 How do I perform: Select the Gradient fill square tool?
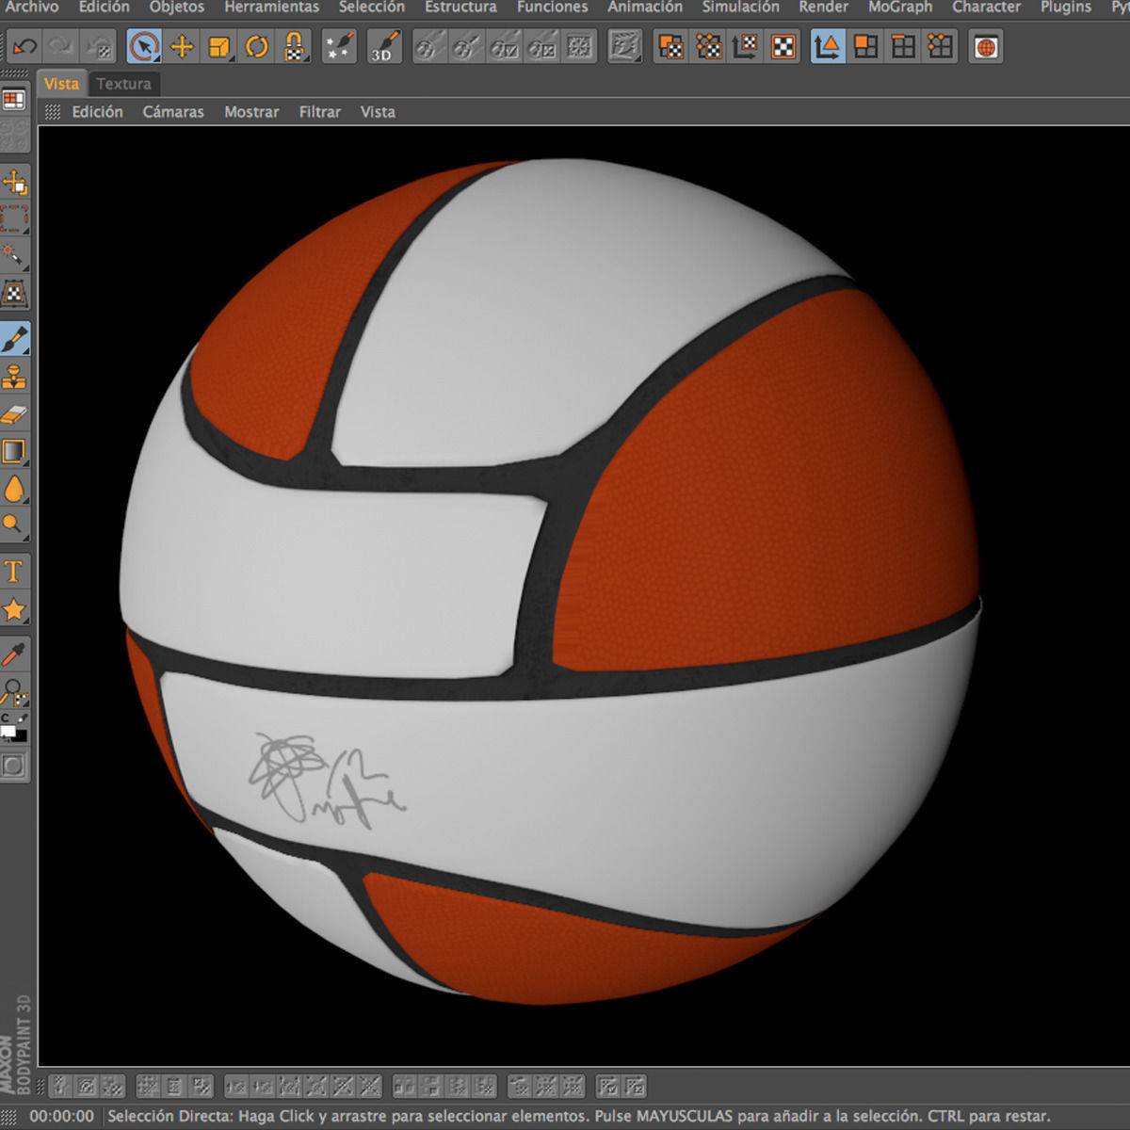(x=14, y=452)
